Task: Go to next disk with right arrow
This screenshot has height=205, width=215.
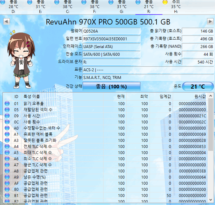Action: click(x=210, y=21)
